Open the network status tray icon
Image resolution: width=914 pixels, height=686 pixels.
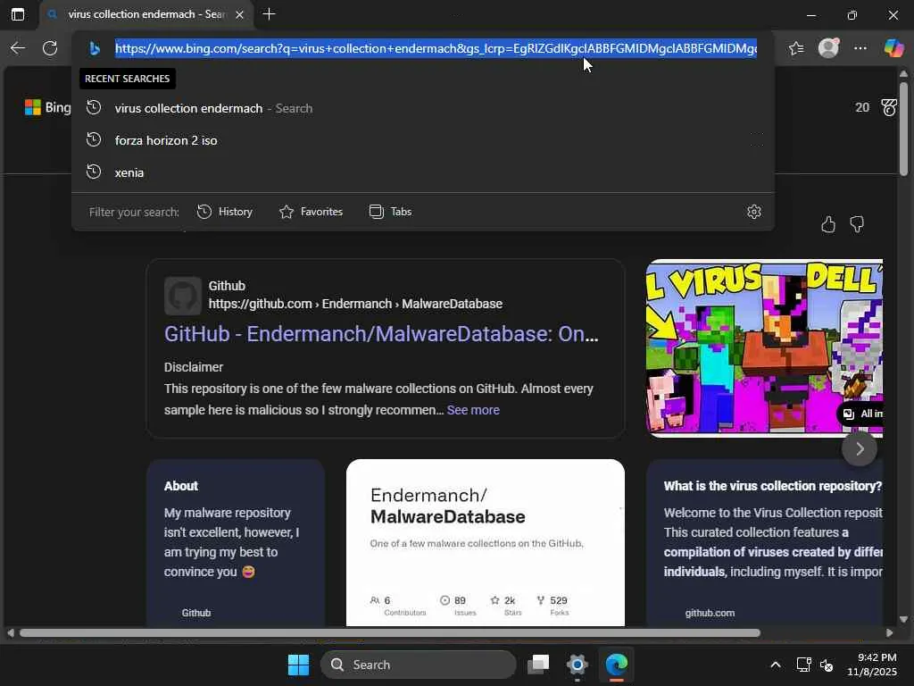(x=804, y=665)
